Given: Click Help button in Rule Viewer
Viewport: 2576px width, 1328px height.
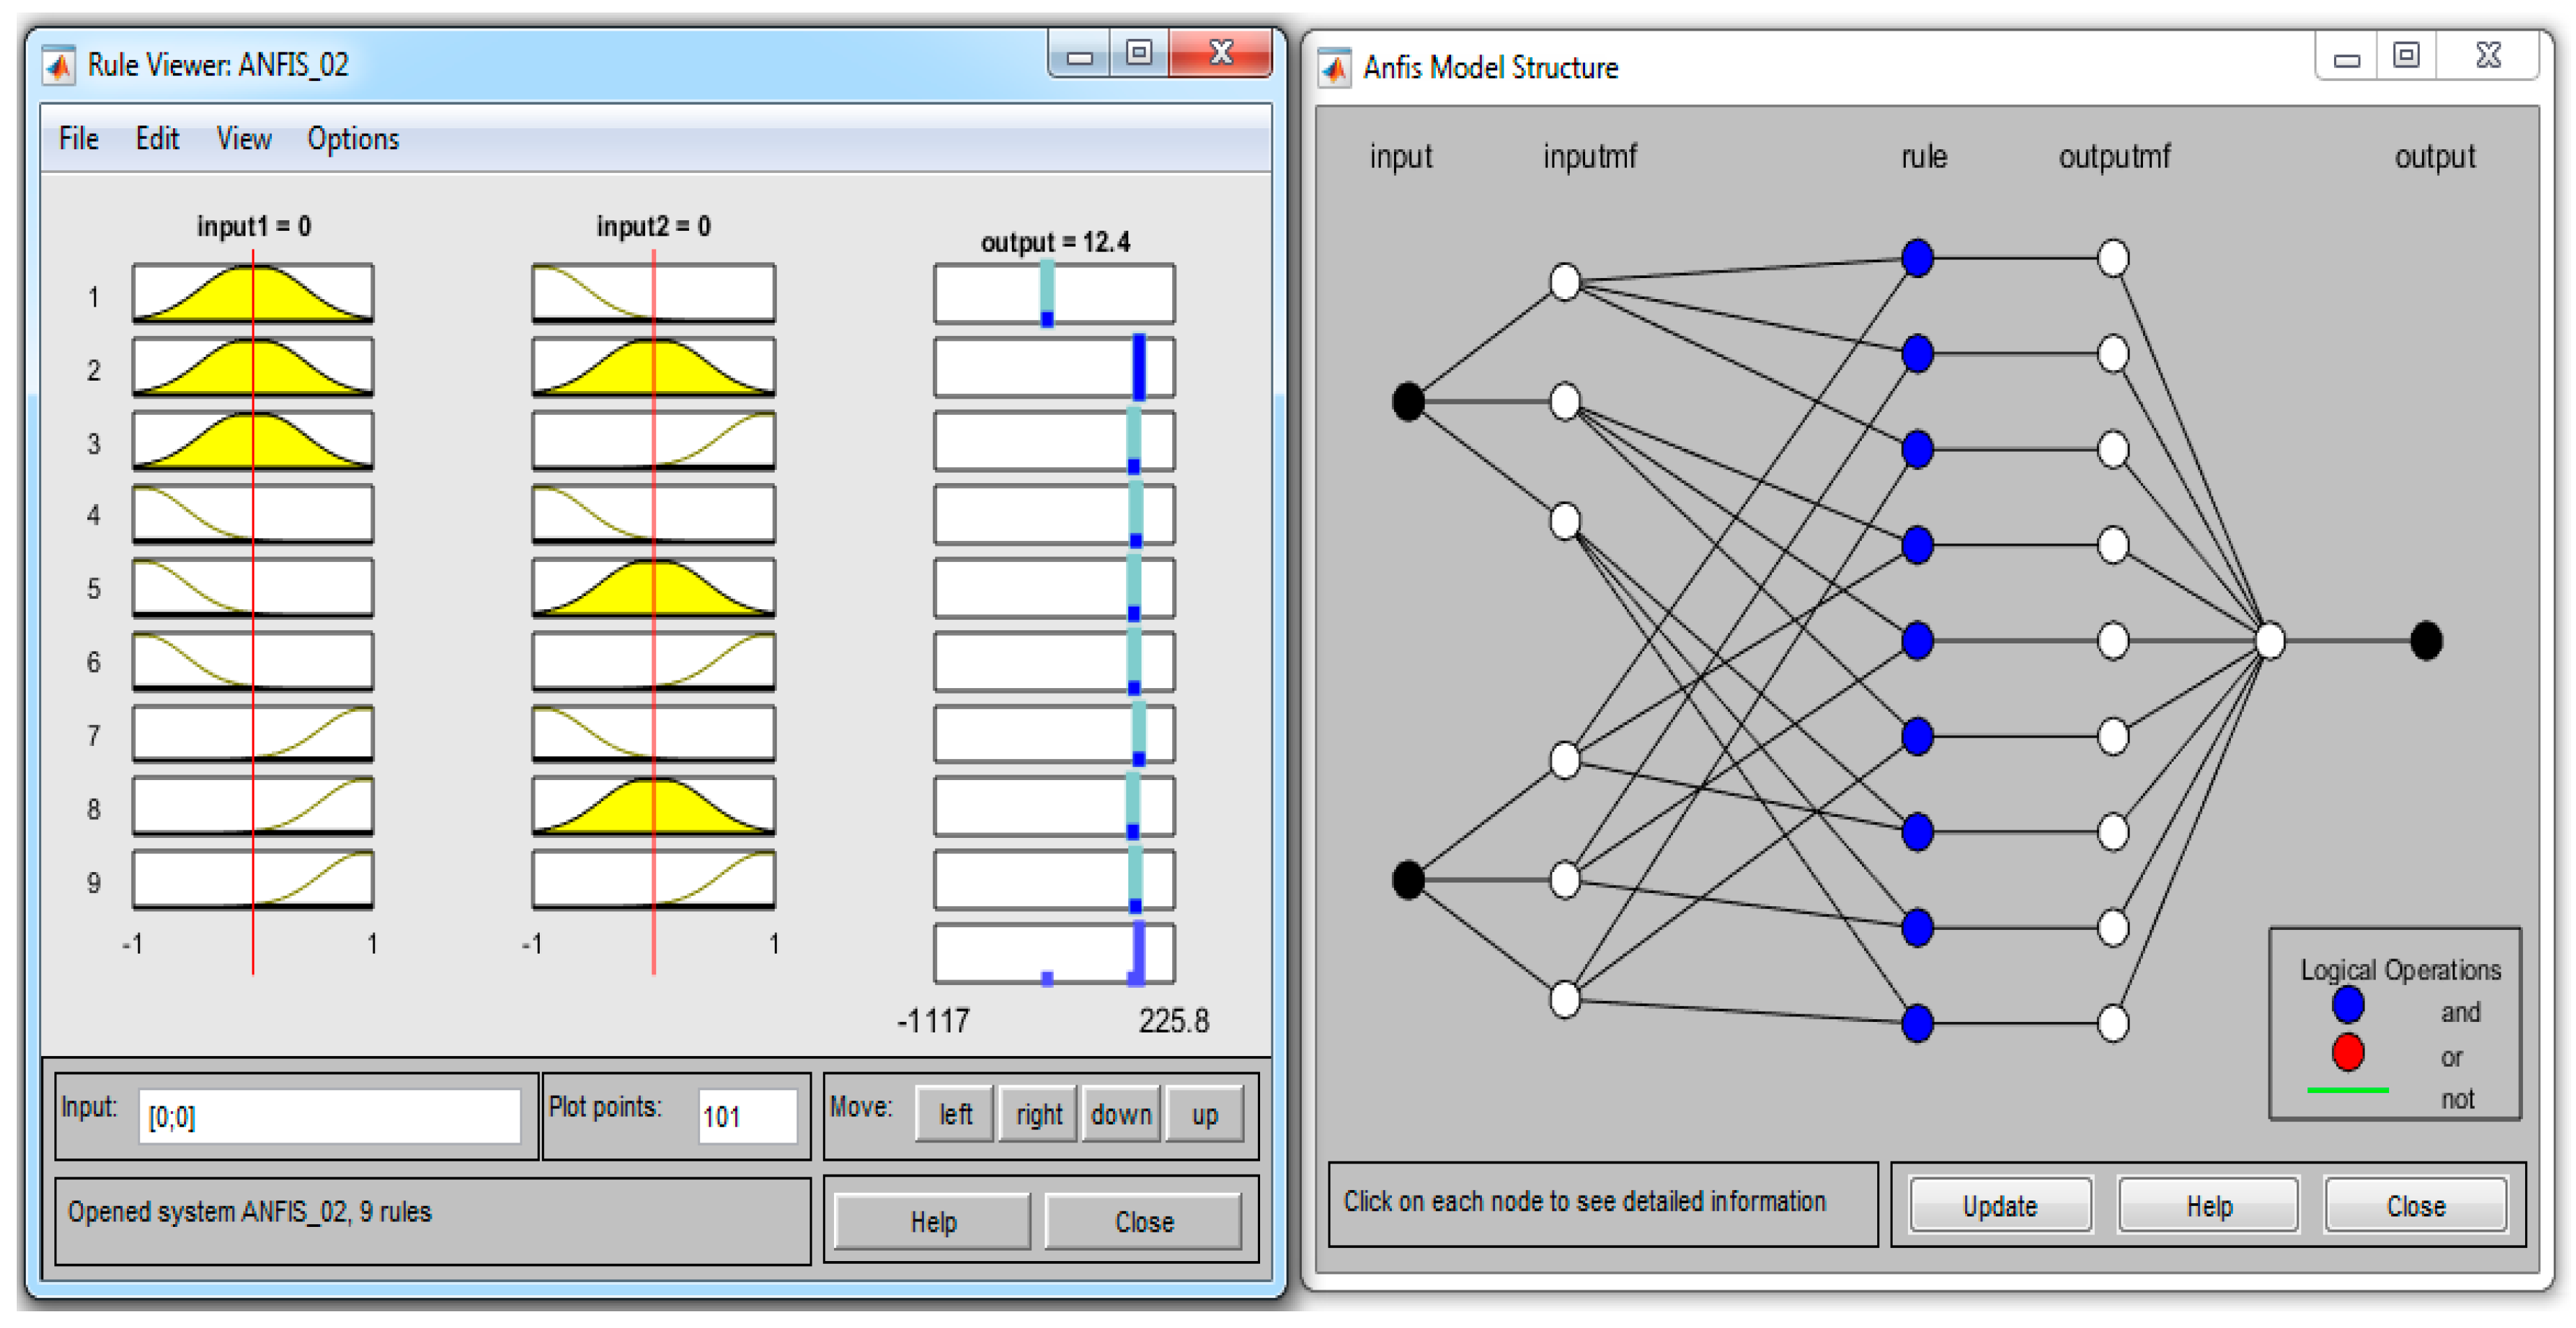Looking at the screenshot, I should pyautogui.click(x=932, y=1221).
